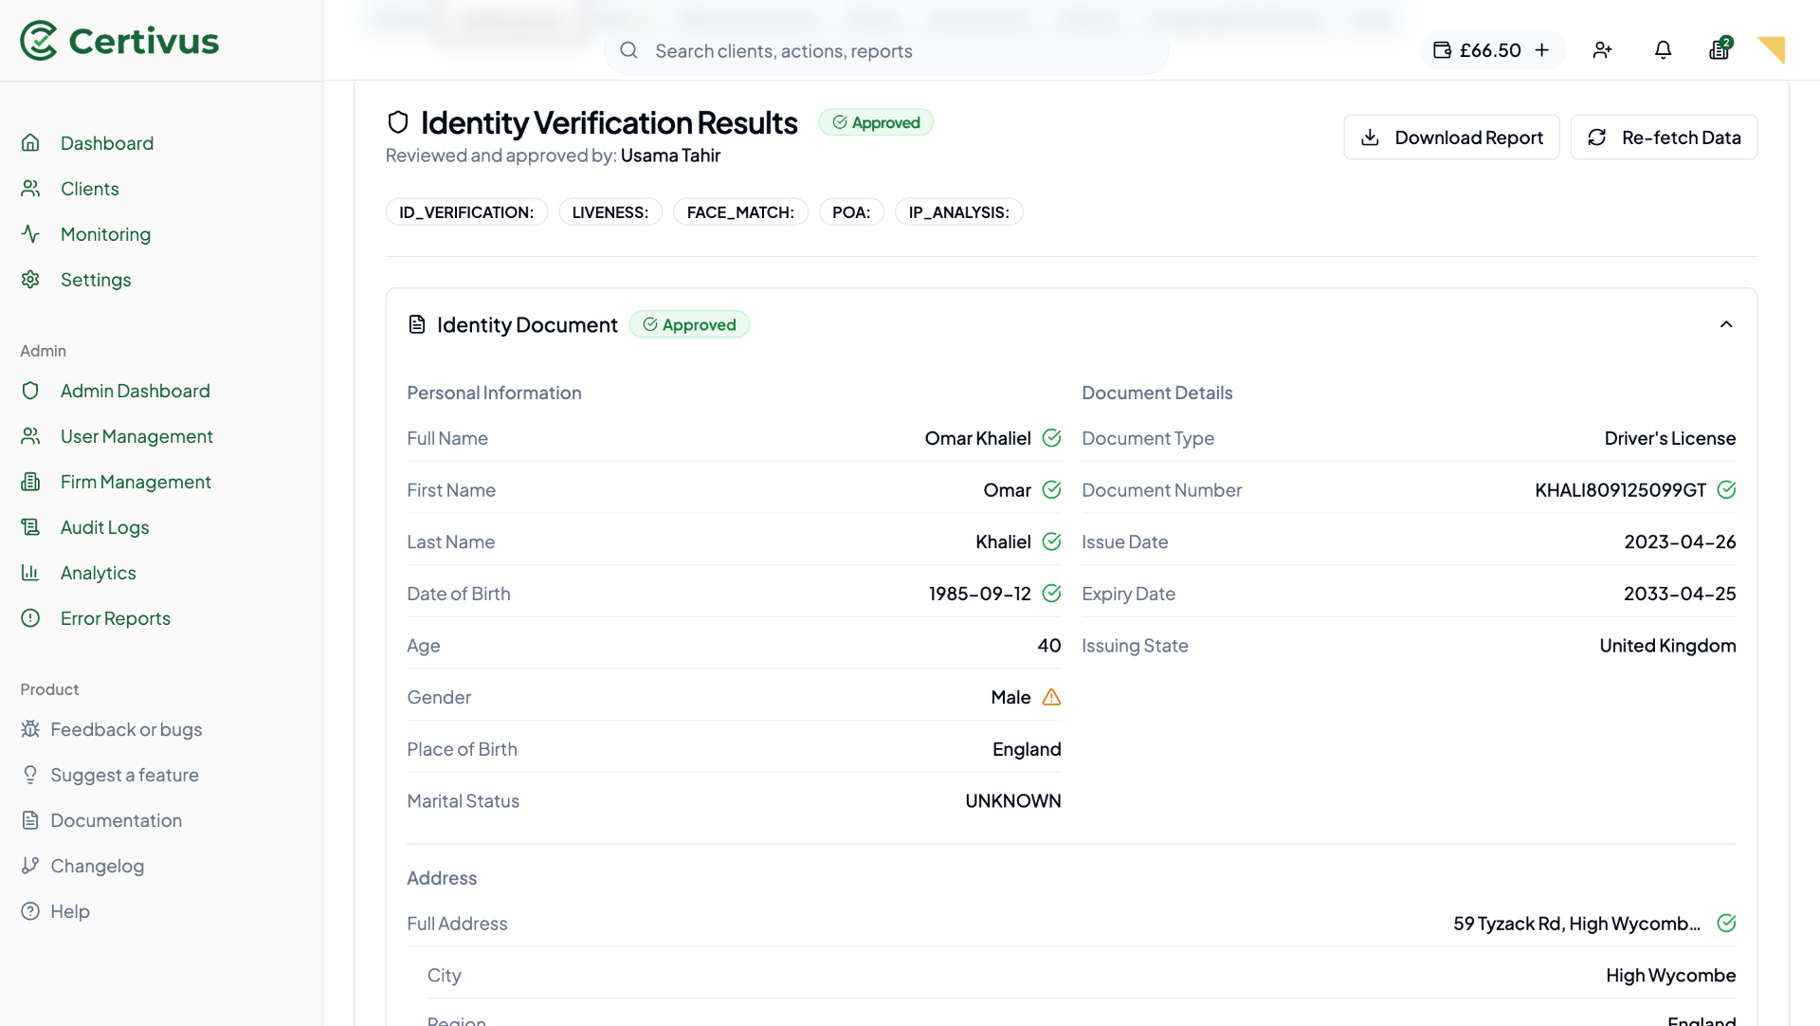Click Issuing State value United Kingdom
This screenshot has height=1026, width=1820.
(1667, 646)
